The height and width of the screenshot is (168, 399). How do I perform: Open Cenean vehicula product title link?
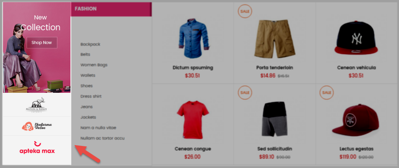click(x=356, y=68)
